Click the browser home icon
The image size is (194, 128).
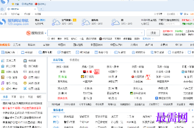pos(2,9)
